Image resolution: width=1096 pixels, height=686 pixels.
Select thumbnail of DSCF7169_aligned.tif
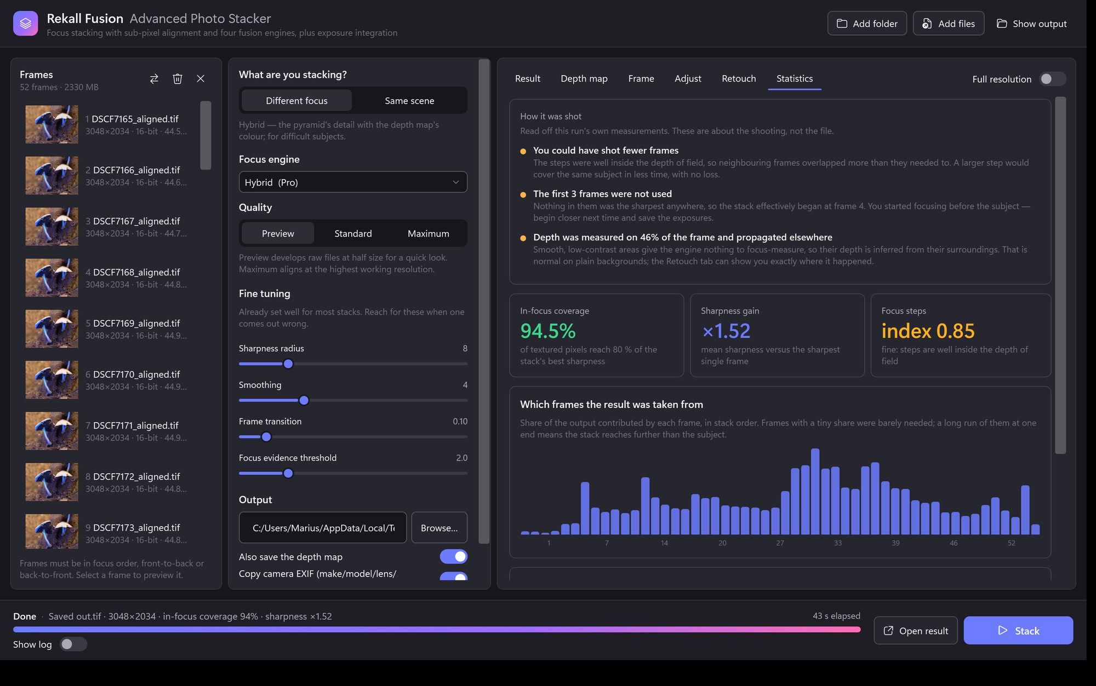pos(52,329)
